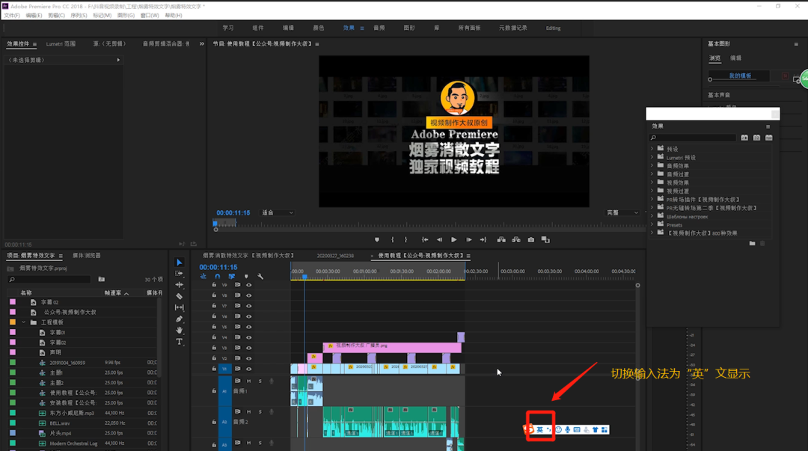
Task: Open the 我的模板 templates link
Action: (740, 76)
